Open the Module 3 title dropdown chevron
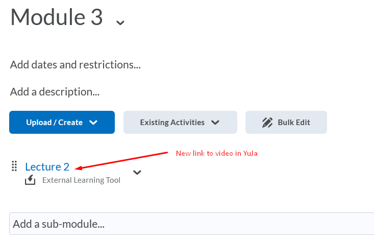Image resolution: width=374 pixels, height=241 pixels. tap(120, 22)
